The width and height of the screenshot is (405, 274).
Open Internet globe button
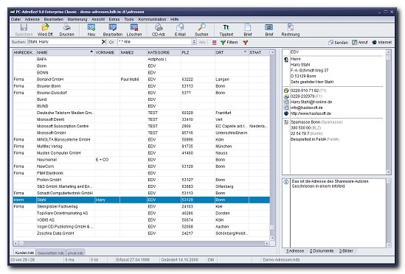381,42
